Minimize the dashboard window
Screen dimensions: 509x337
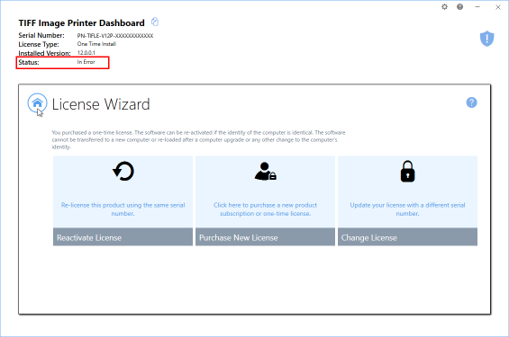click(477, 7)
